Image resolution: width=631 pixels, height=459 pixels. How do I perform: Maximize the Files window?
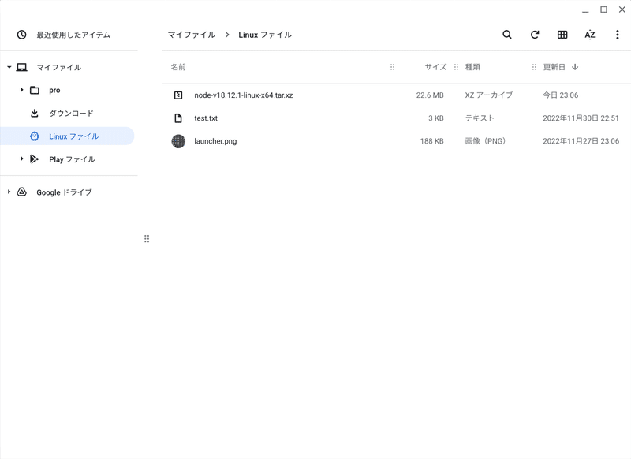tap(603, 9)
